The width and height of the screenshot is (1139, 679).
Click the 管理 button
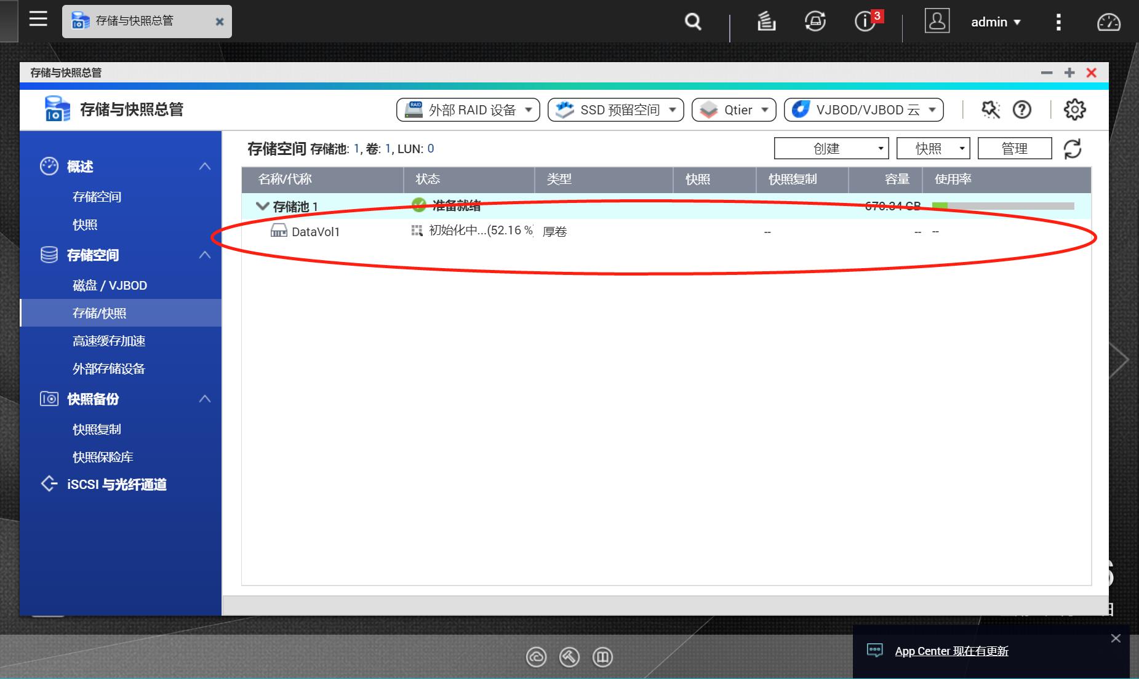click(x=1015, y=148)
